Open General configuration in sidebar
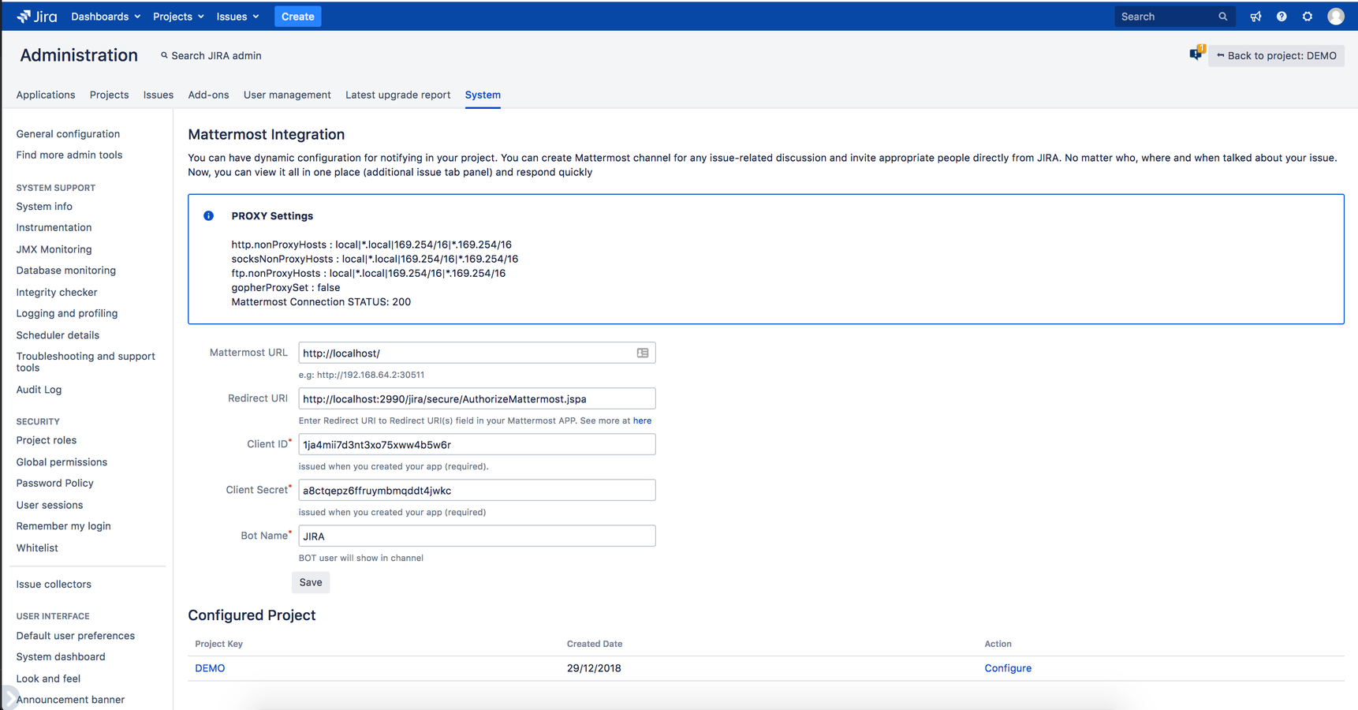 68,134
